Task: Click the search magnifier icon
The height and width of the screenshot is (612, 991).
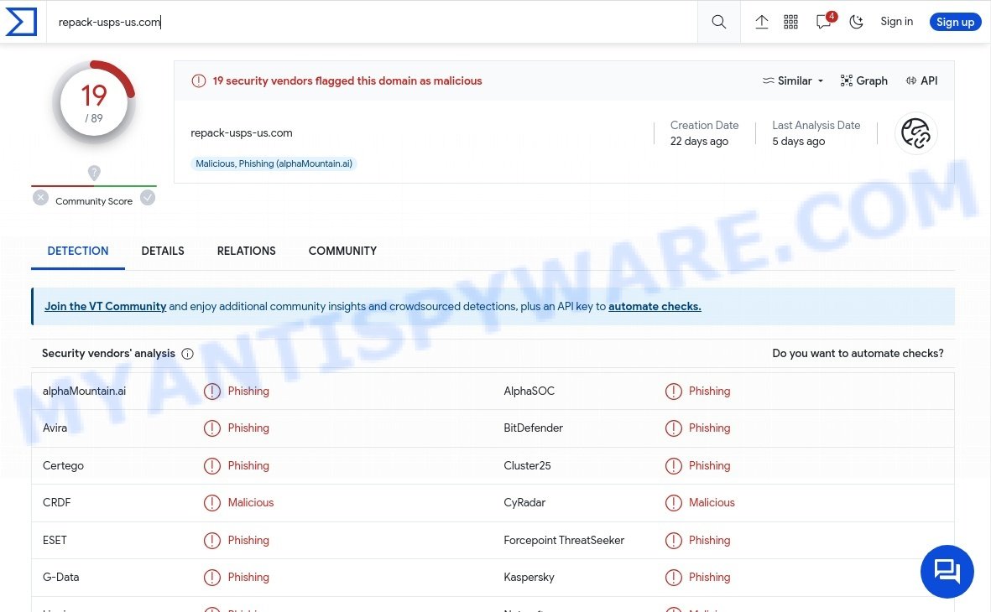Action: click(718, 22)
